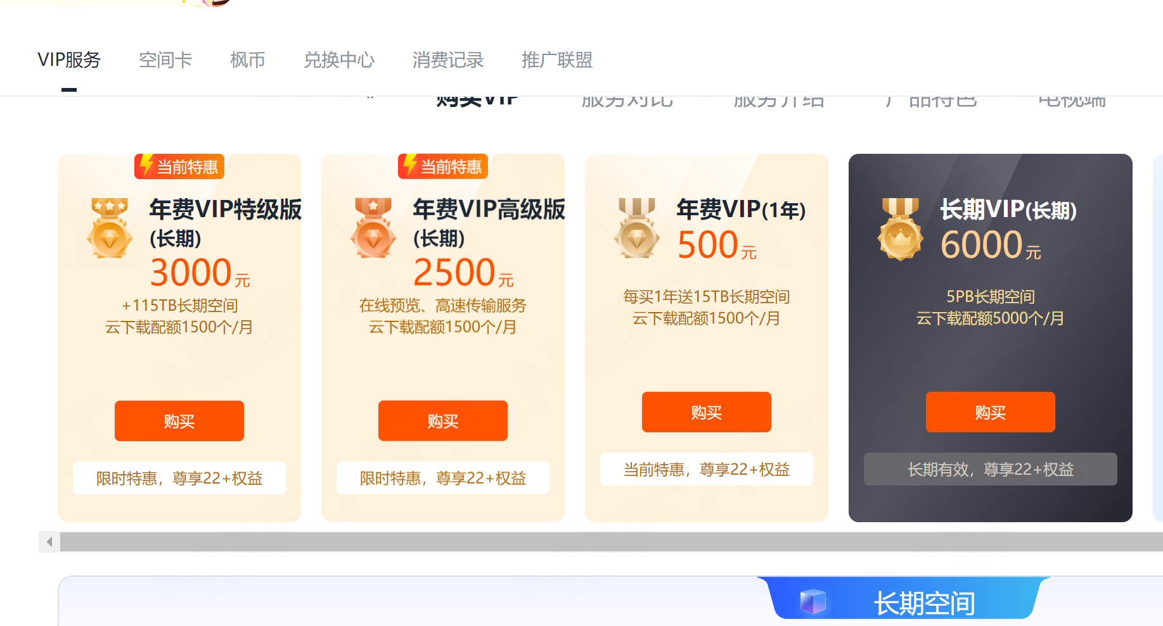Click the 当前特惠 lightning badge on 特级版 card

[179, 166]
